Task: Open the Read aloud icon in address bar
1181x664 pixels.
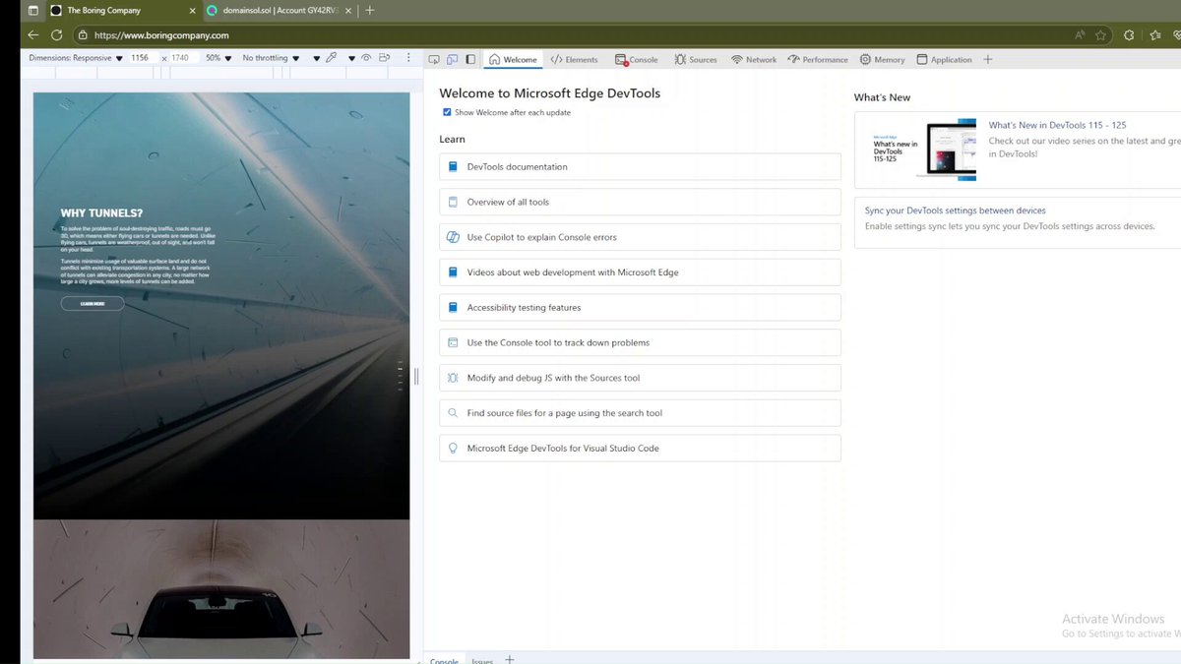Action: [x=1080, y=34]
